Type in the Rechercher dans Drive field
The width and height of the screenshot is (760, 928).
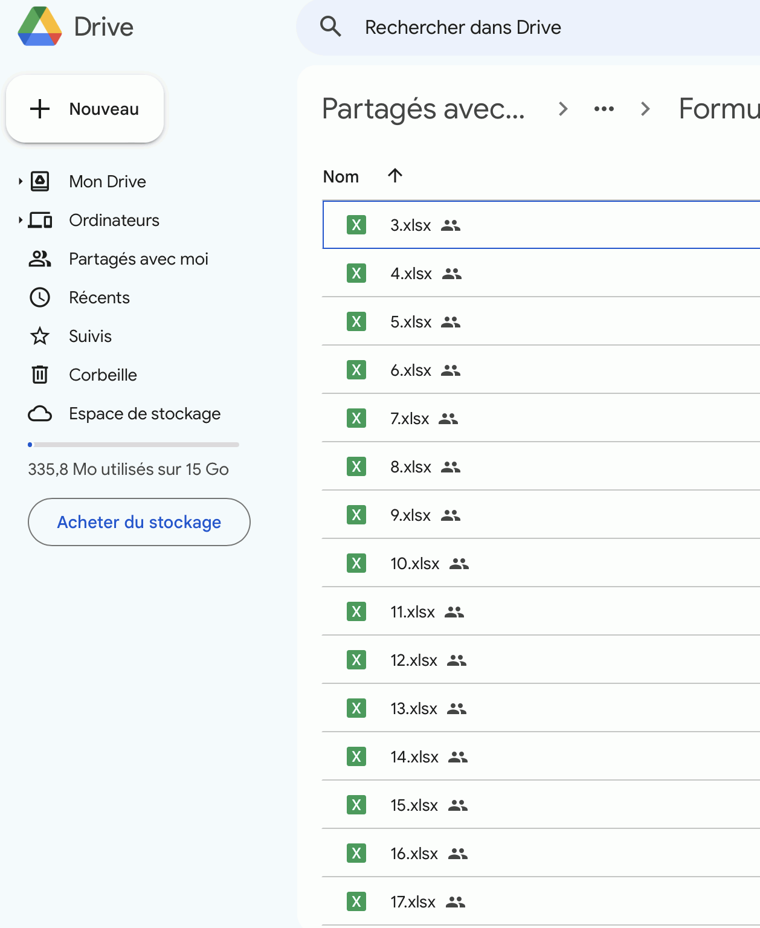(x=544, y=27)
